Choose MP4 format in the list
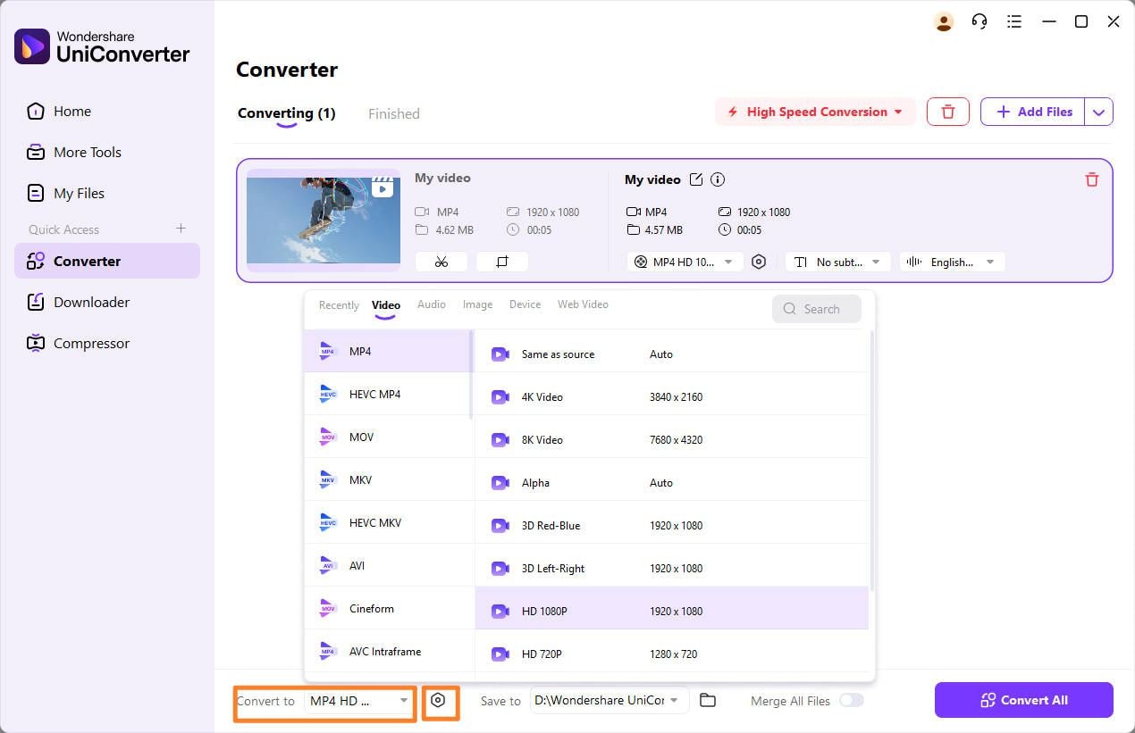Viewport: 1135px width, 733px height. [x=387, y=351]
